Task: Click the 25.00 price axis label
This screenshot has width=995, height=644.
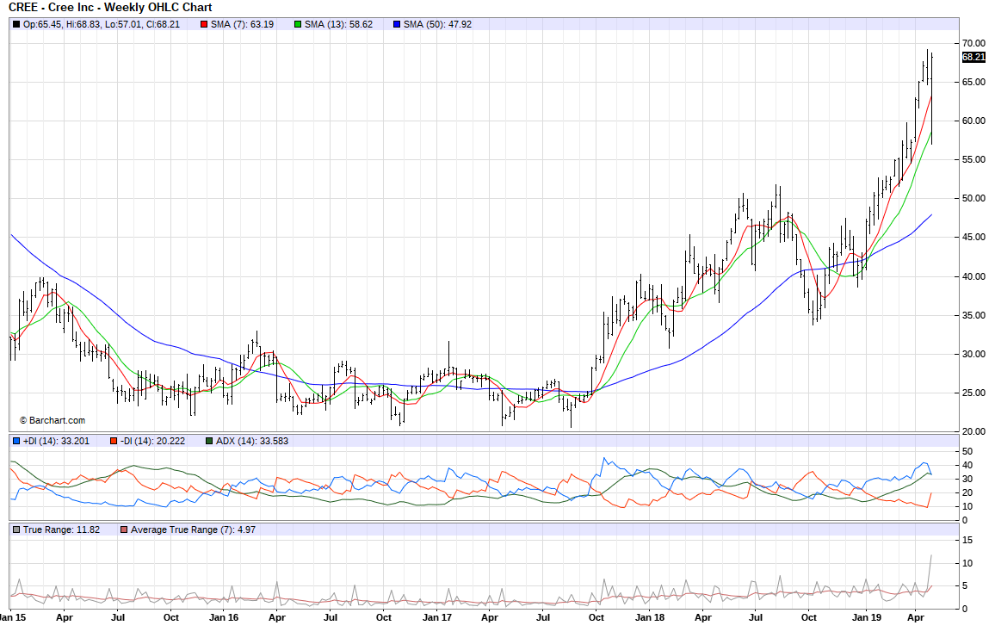Action: click(974, 392)
